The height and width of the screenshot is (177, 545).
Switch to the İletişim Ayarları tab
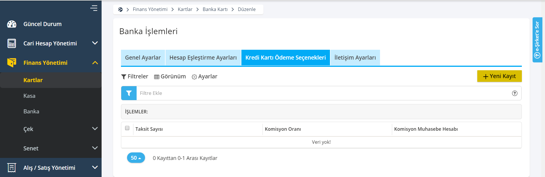click(x=355, y=58)
